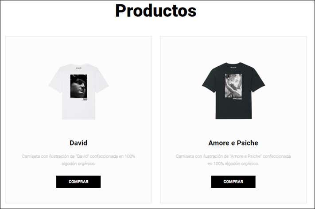Click the small caption below David print
The image size is (315, 209).
click(x=85, y=99)
